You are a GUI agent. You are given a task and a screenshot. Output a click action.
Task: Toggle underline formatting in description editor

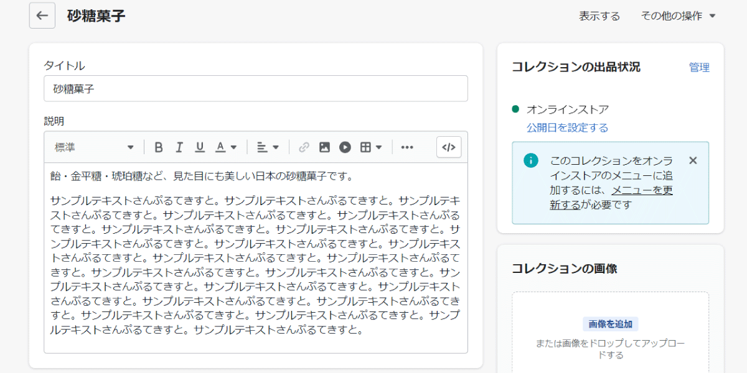pos(200,147)
